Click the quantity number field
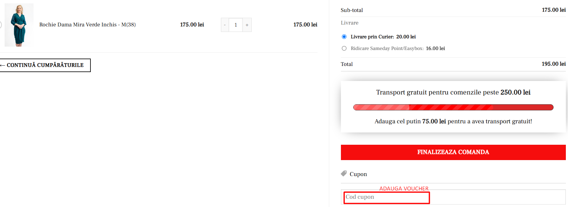Image resolution: width=568 pixels, height=207 pixels. click(236, 25)
